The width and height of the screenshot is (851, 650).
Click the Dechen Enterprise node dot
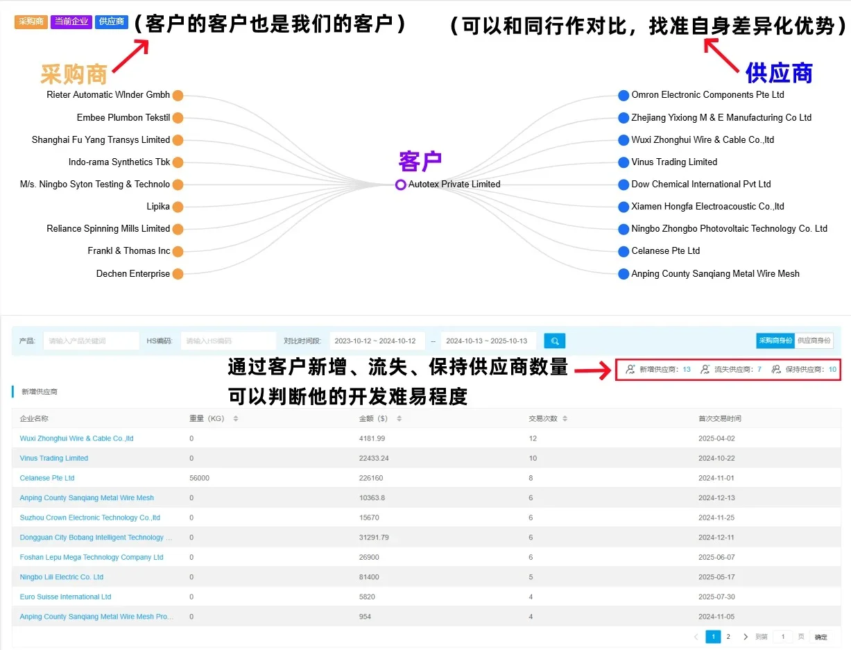point(178,274)
